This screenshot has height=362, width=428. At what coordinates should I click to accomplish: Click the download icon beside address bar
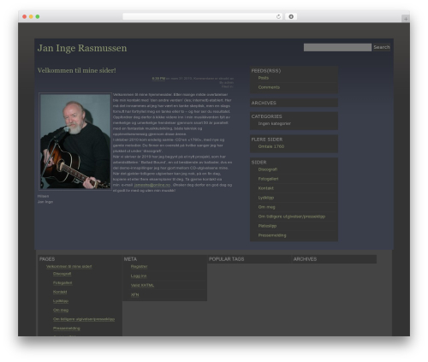291,17
